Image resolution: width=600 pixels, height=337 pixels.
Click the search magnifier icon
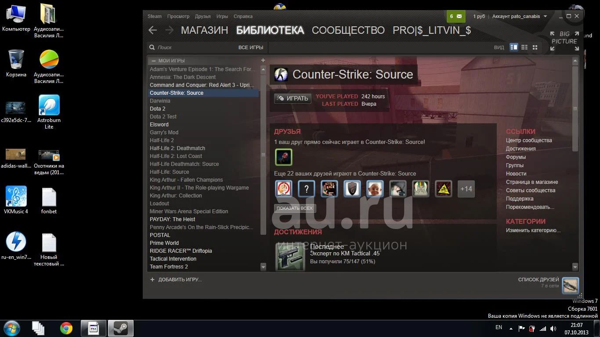(152, 47)
